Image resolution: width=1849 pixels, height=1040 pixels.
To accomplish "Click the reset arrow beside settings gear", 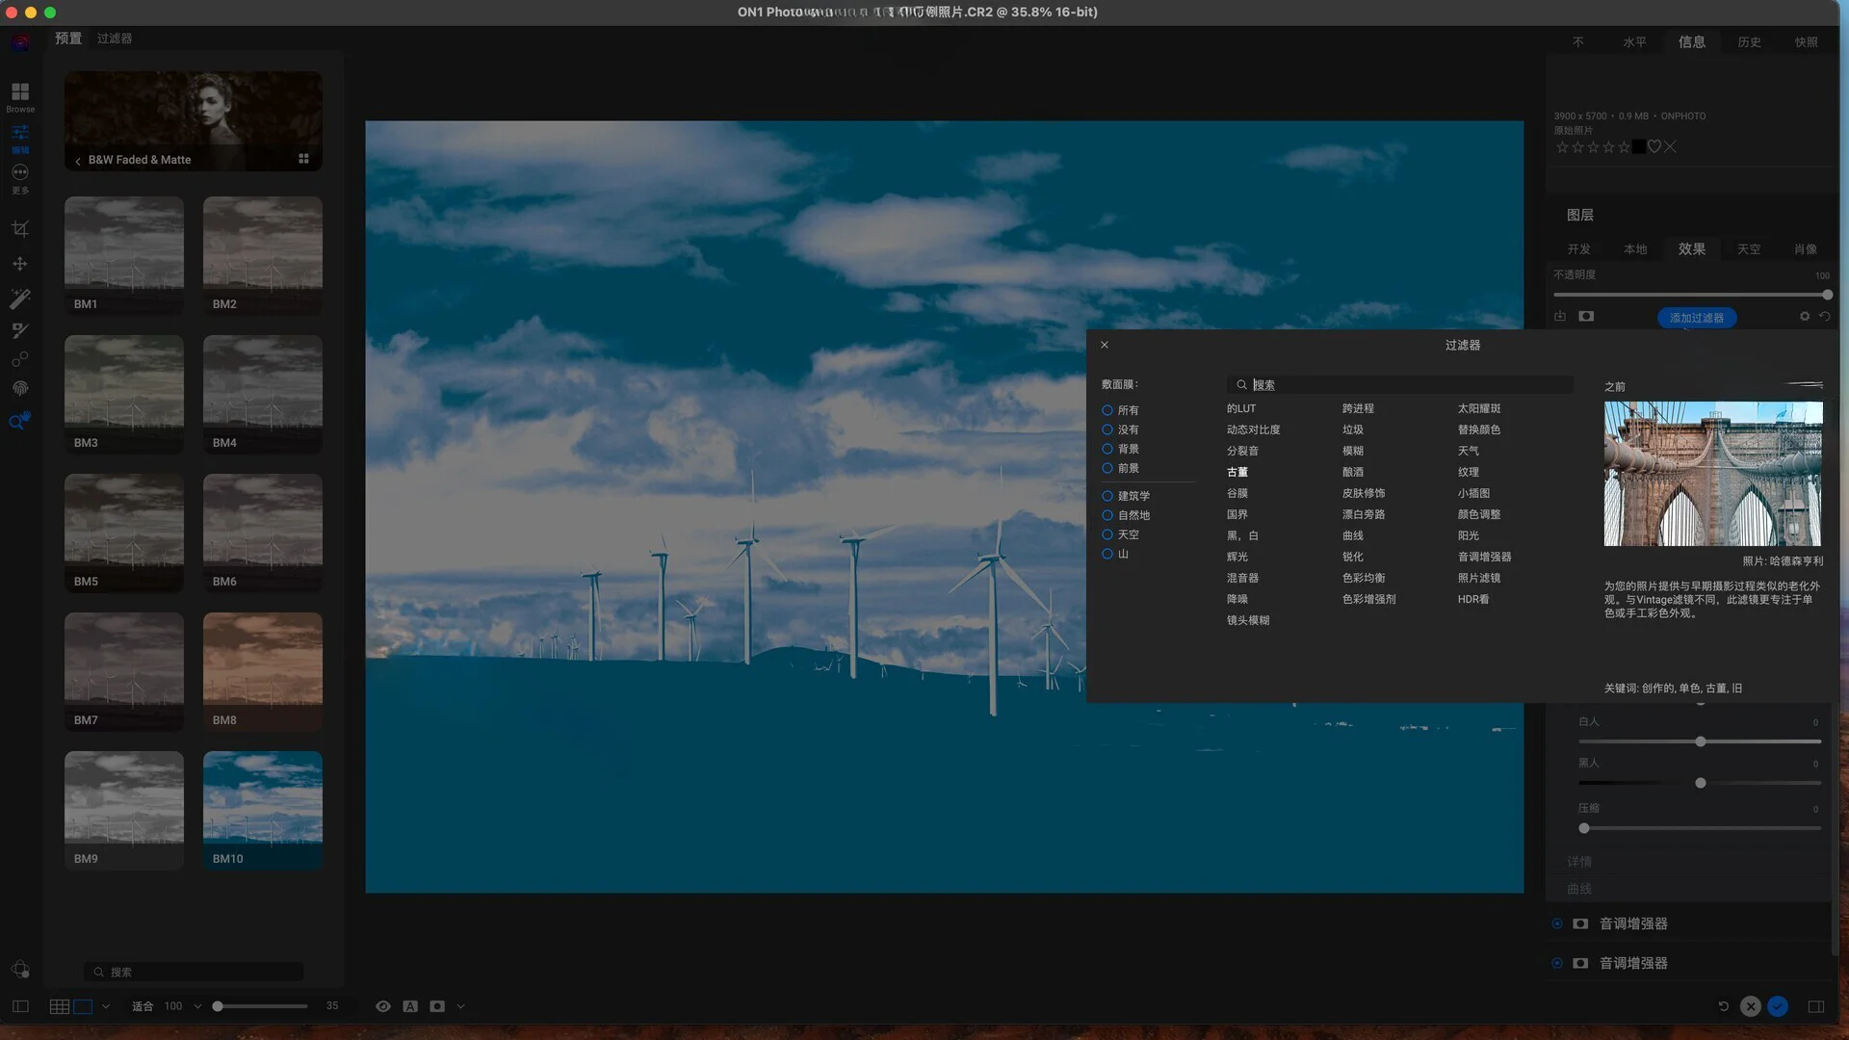I will coord(1824,317).
